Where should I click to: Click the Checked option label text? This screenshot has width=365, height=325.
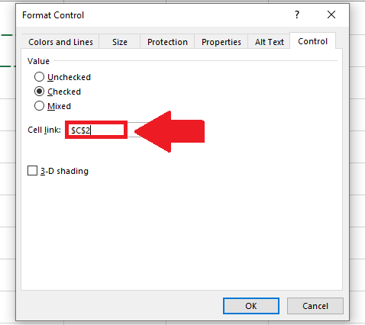tap(64, 92)
